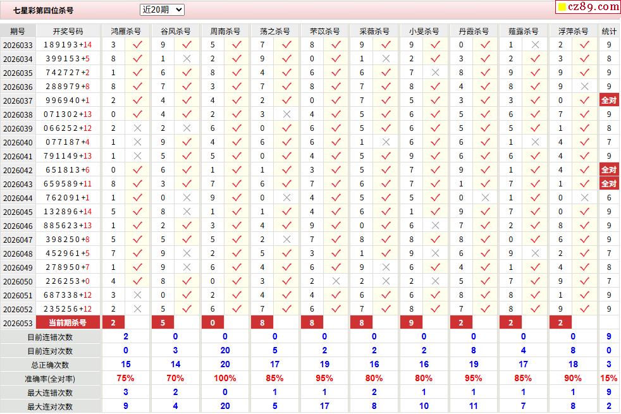Click the gray cross in 小旻杀号 row 2026035

click(x=435, y=73)
